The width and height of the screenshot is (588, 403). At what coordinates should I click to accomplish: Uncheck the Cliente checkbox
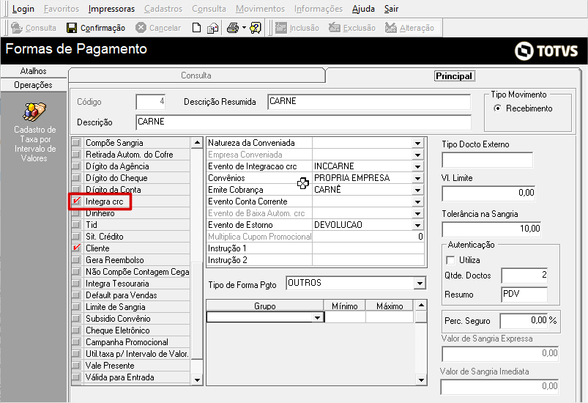click(x=76, y=248)
